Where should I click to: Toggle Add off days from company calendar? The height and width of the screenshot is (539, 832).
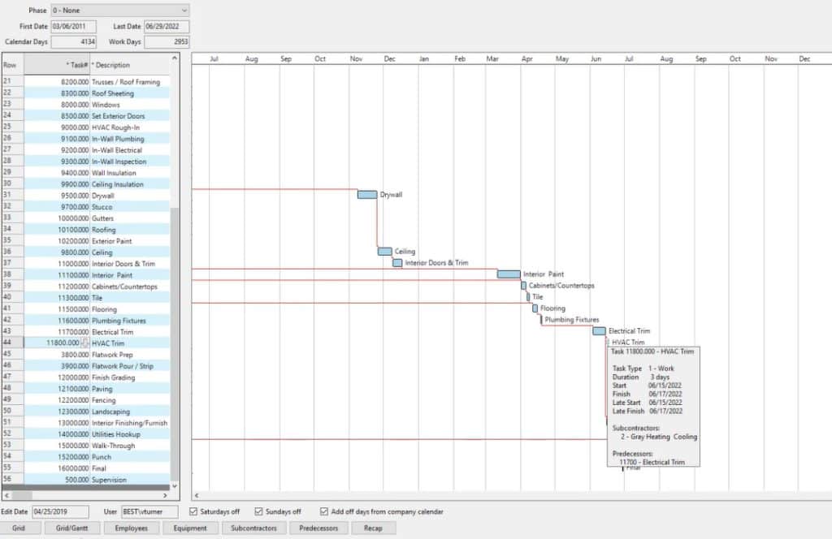(x=324, y=512)
